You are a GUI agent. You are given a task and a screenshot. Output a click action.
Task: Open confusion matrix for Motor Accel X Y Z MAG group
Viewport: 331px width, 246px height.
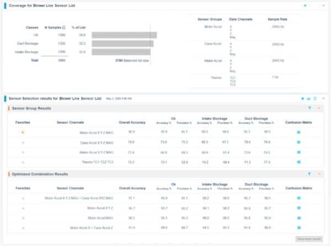point(299,133)
